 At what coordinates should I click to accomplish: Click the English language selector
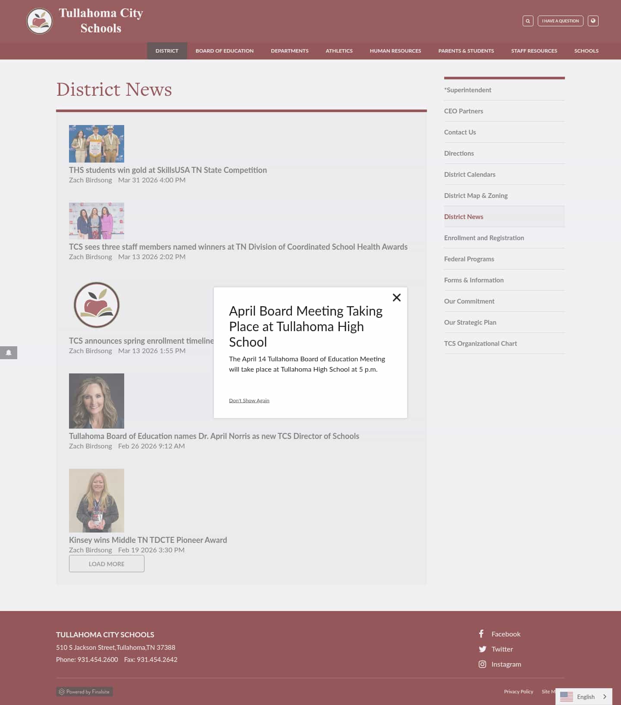tap(584, 696)
